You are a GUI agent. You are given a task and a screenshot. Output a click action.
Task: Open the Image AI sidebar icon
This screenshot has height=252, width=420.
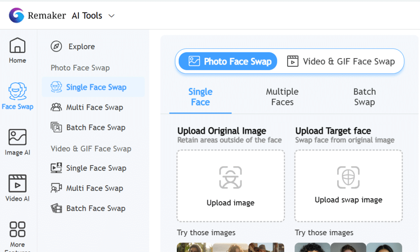(x=18, y=142)
